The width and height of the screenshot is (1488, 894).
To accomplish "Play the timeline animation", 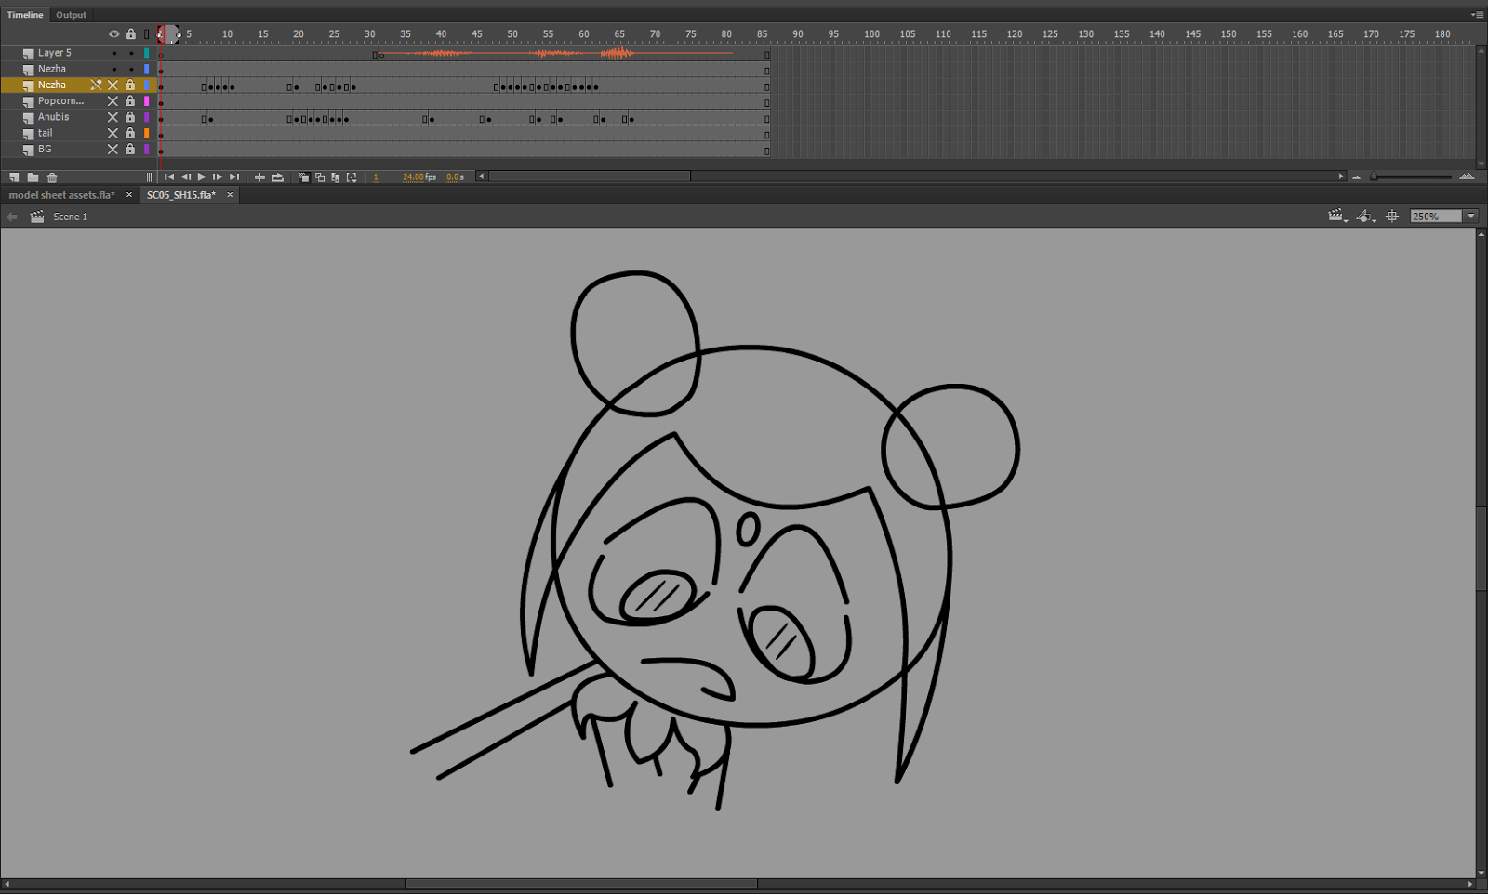I will click(x=202, y=177).
